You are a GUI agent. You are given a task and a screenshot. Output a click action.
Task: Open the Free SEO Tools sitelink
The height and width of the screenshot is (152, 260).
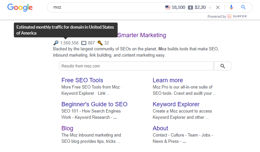(82, 80)
